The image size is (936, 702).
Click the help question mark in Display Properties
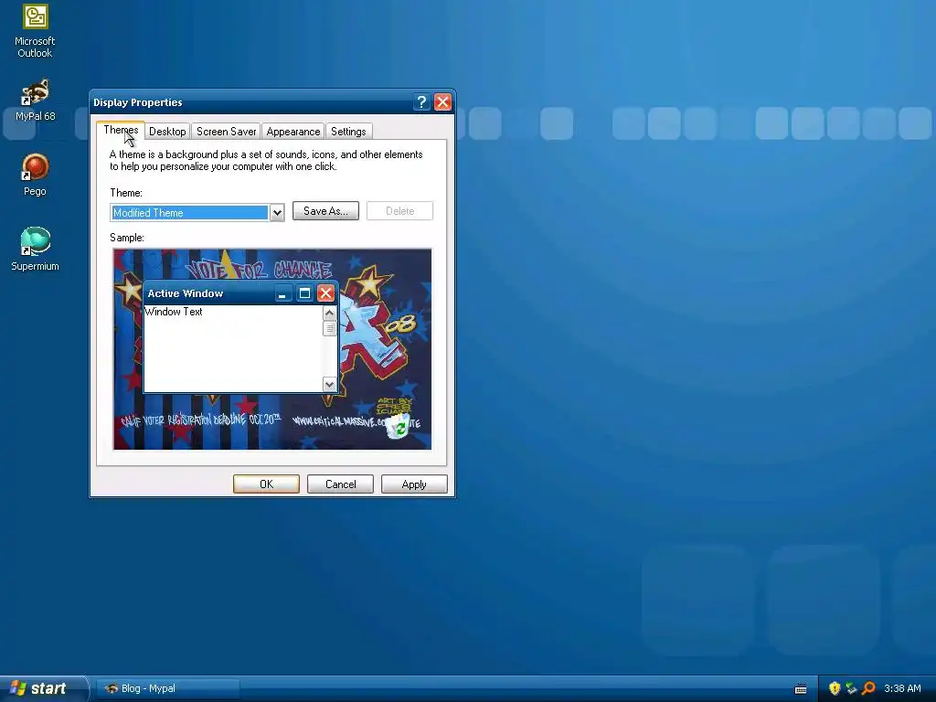(x=421, y=102)
